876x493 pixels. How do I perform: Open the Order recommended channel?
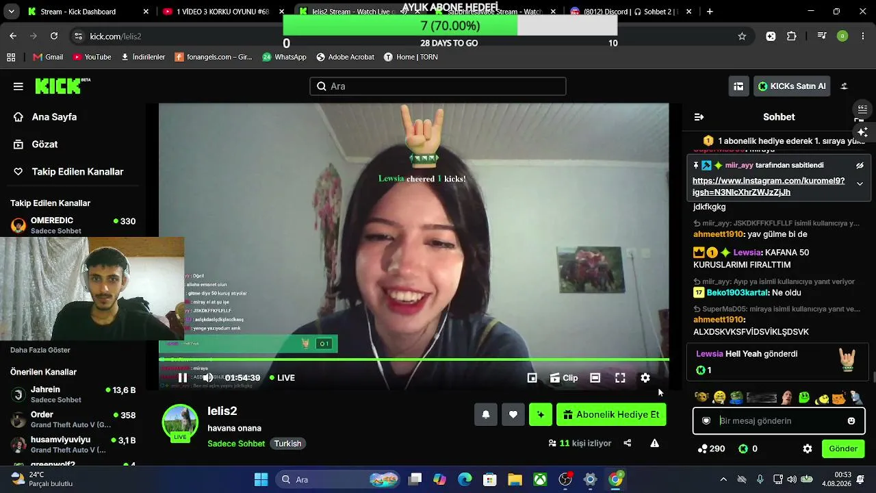coord(73,420)
